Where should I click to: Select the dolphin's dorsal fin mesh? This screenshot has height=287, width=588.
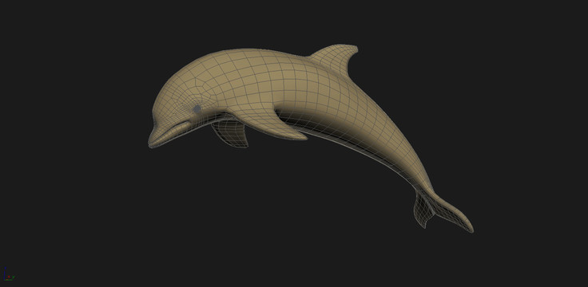[334, 59]
